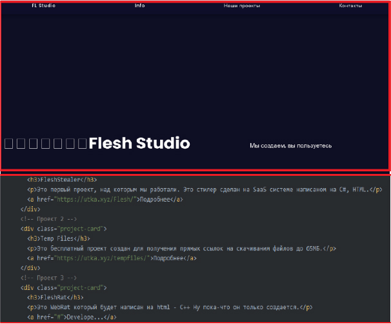Viewport: 391px width, 324px height.
Task: Click the project-card div below Проект 2 comment
Action: 64,229
